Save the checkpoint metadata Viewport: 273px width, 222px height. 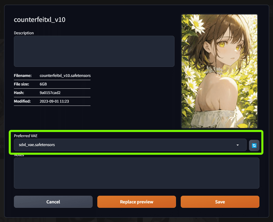tap(220, 202)
